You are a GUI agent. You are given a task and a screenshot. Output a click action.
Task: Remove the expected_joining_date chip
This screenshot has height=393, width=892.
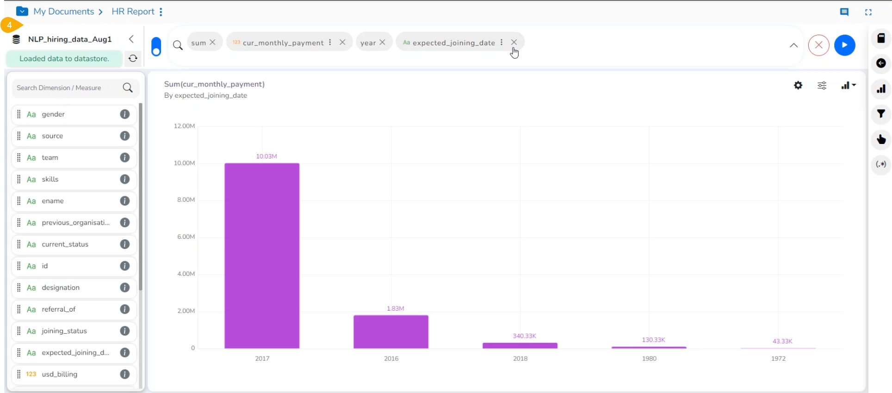tap(514, 42)
